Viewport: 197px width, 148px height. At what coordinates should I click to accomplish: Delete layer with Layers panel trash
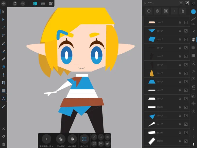tap(183, 11)
